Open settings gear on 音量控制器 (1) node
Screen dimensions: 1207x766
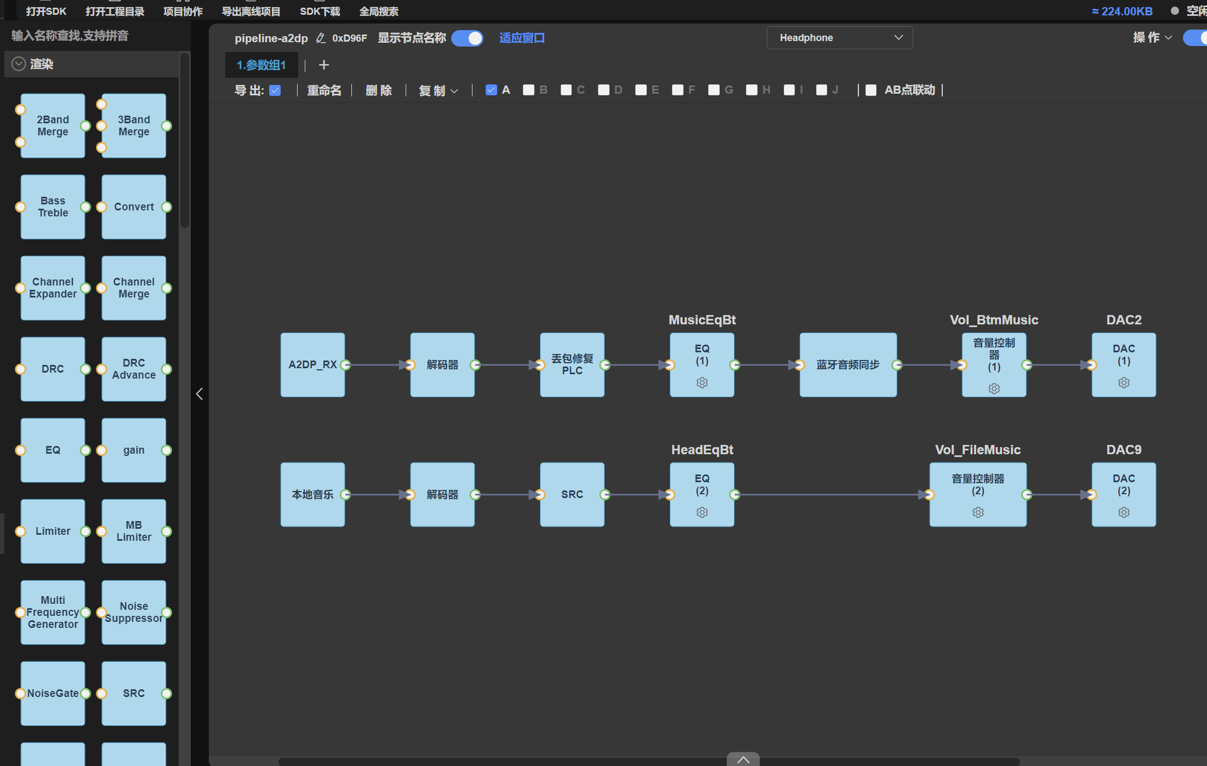tap(994, 388)
